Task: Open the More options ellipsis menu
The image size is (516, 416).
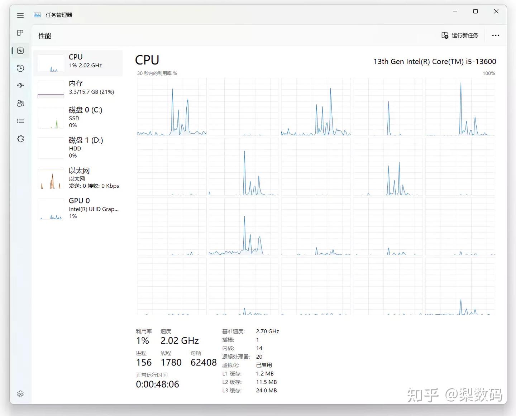Action: click(496, 35)
